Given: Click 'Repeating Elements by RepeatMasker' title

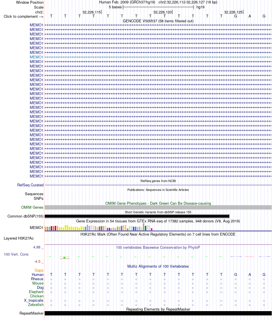Looking at the screenshot, I should 158,309.
